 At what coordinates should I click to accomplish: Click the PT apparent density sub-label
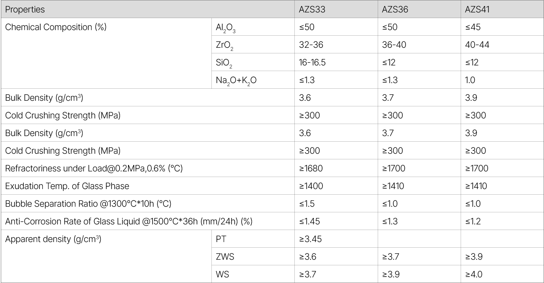(221, 239)
